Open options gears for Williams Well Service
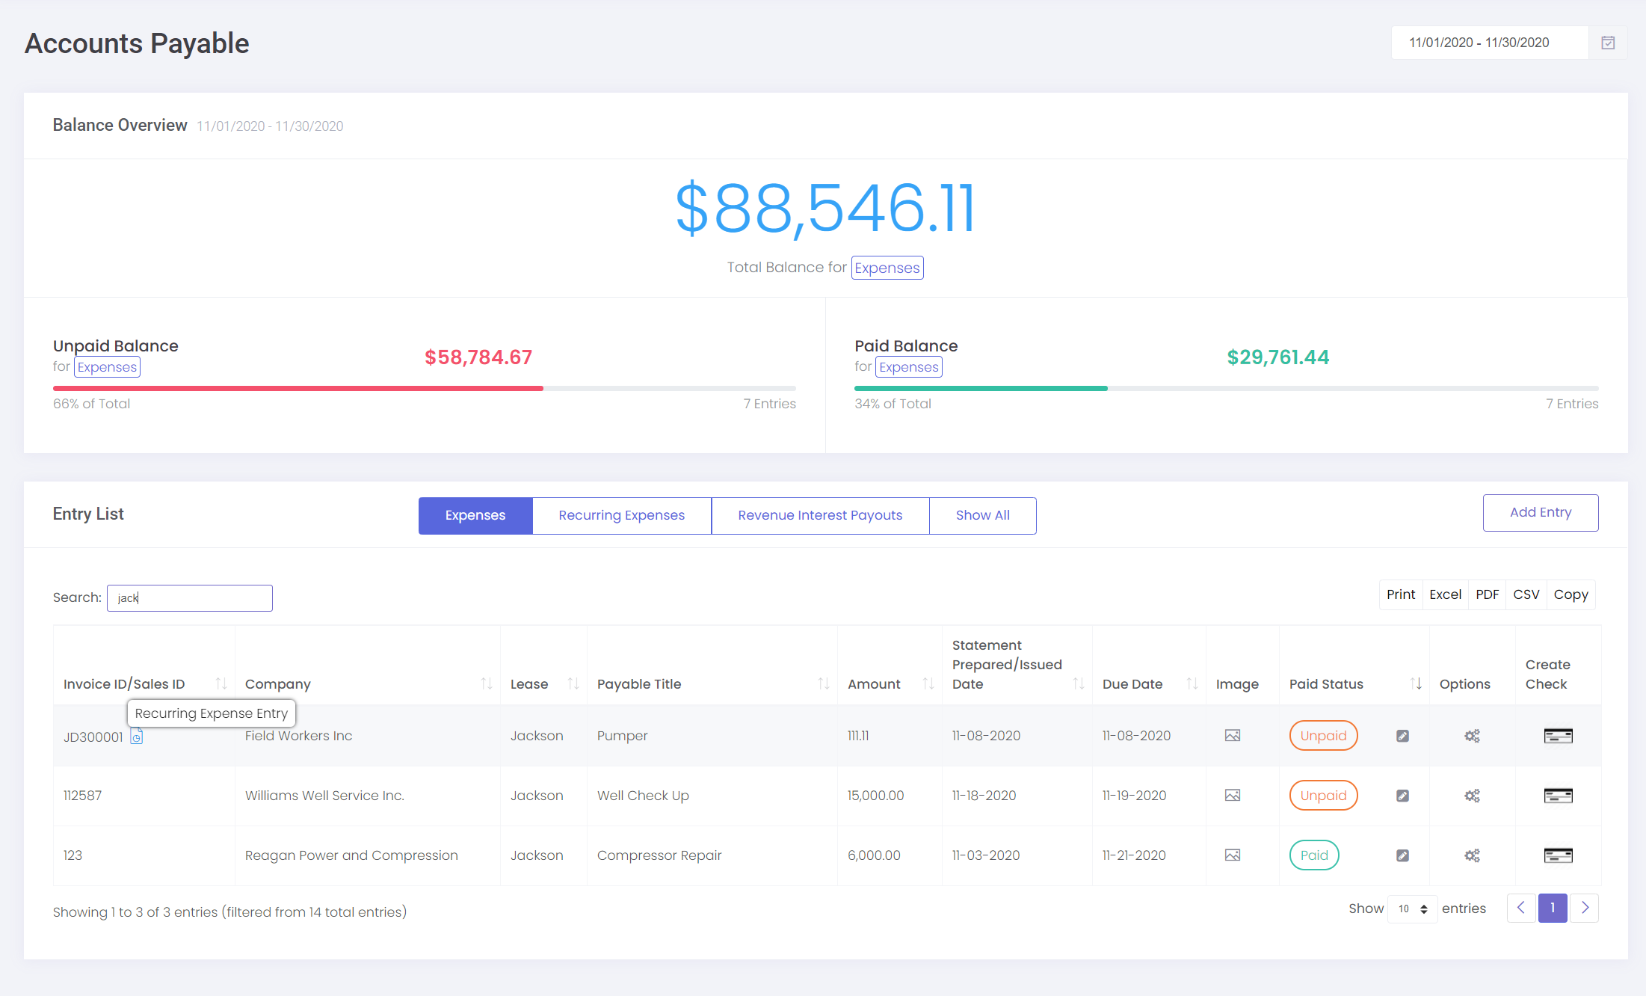Image resolution: width=1646 pixels, height=996 pixels. 1472,796
